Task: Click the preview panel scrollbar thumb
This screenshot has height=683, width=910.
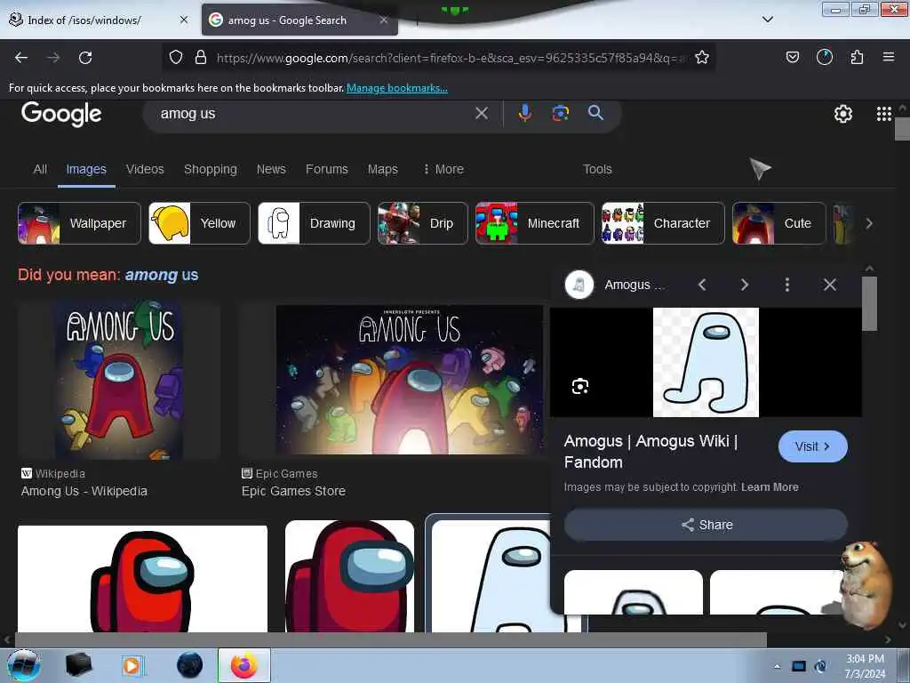Action: pyautogui.click(x=869, y=303)
